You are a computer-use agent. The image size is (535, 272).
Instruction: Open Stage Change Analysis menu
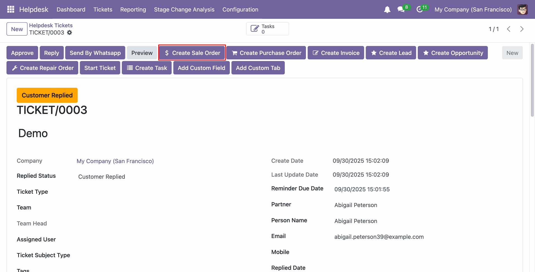[x=184, y=9]
